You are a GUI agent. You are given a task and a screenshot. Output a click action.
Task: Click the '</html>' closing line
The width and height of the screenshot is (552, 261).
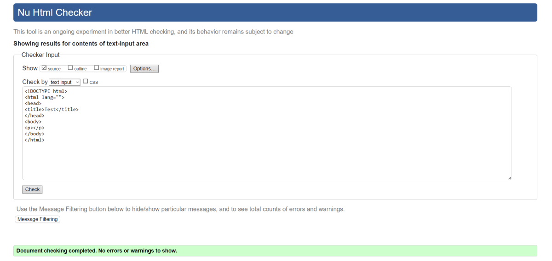(34, 140)
